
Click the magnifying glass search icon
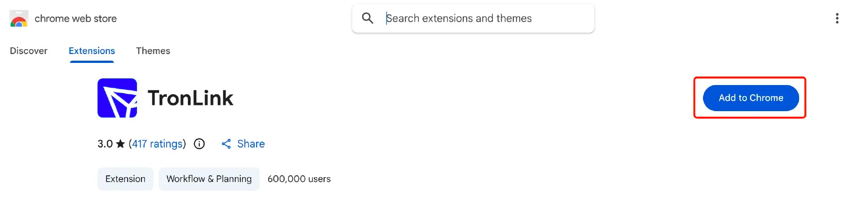[367, 18]
